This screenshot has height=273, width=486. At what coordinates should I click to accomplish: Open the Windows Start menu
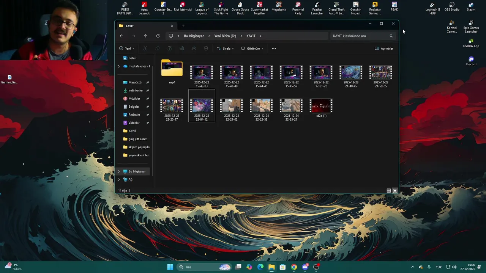pos(170,267)
